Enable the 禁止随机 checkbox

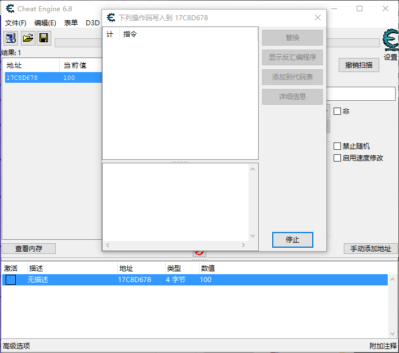pos(337,146)
